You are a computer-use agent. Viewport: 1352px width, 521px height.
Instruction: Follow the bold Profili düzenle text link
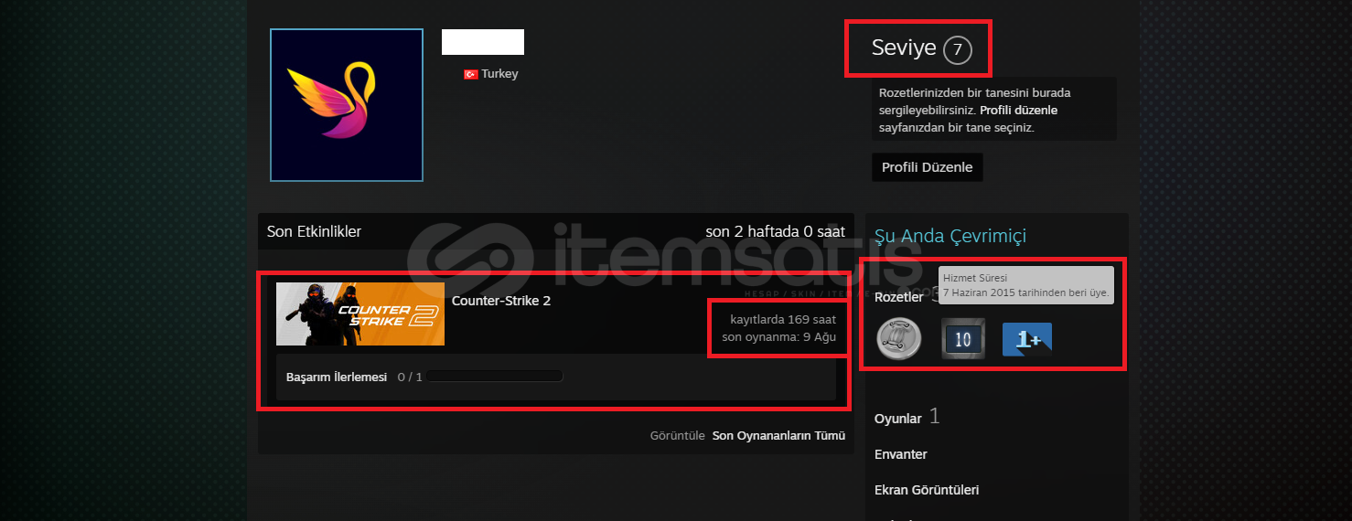point(1018,111)
